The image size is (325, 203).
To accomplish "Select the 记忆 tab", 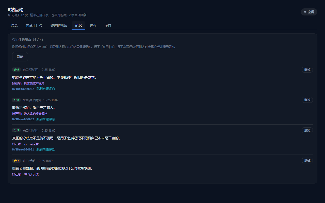I will tap(78, 25).
